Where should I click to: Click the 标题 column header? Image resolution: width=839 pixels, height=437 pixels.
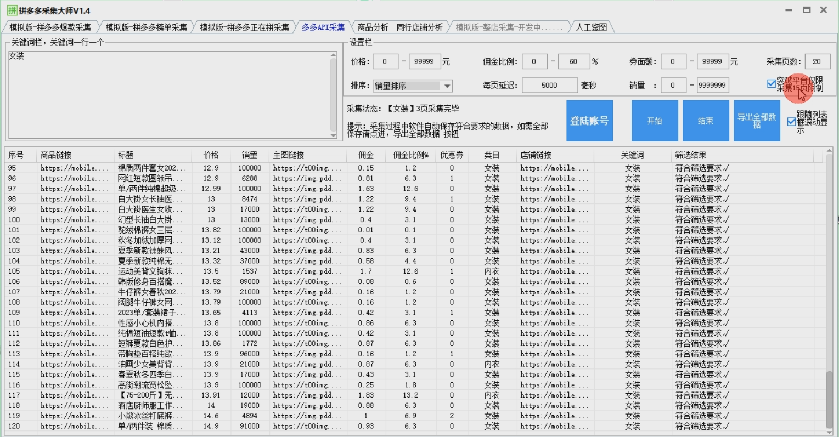coord(153,155)
